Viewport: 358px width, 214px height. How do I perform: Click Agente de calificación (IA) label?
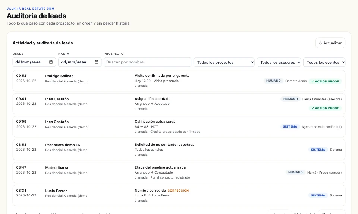pyautogui.click(x=322, y=127)
